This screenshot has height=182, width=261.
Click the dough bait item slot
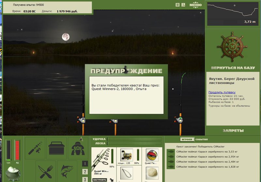152,173
